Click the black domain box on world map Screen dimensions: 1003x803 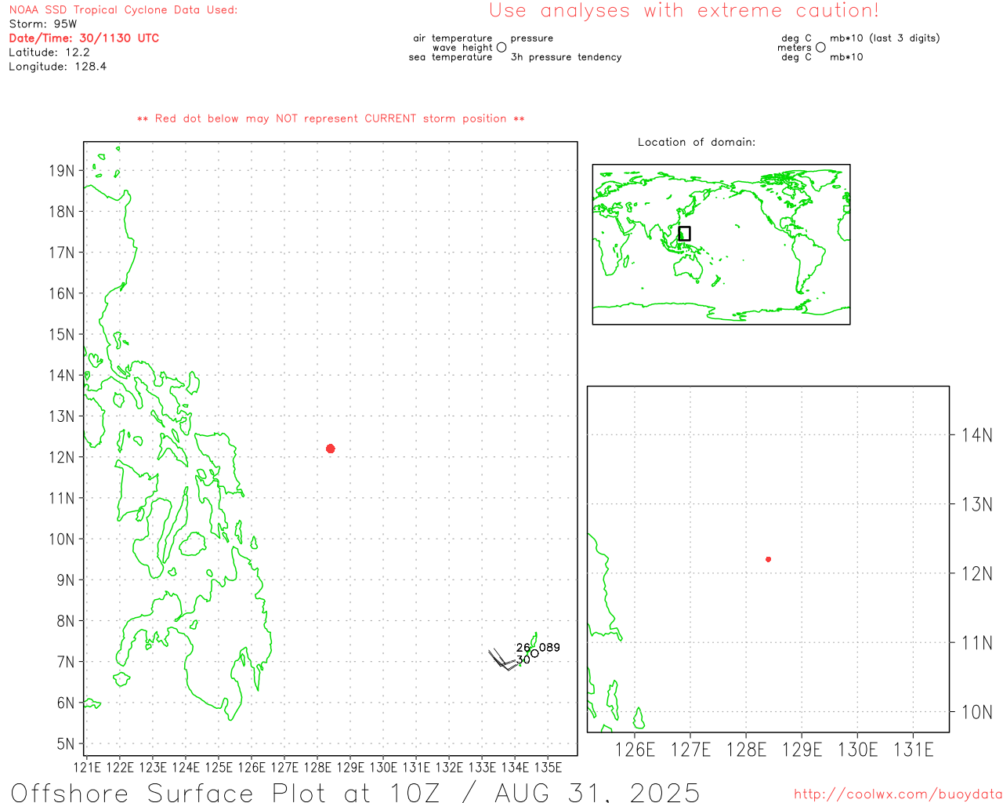684,234
